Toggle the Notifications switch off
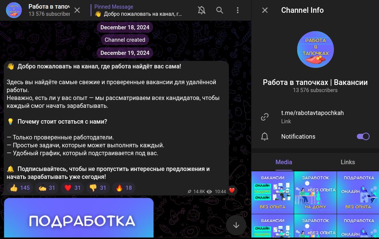This screenshot has width=379, height=239. coord(363,136)
